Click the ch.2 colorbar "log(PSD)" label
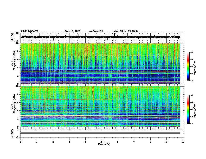The image size is (206, 159). tap(195, 111)
